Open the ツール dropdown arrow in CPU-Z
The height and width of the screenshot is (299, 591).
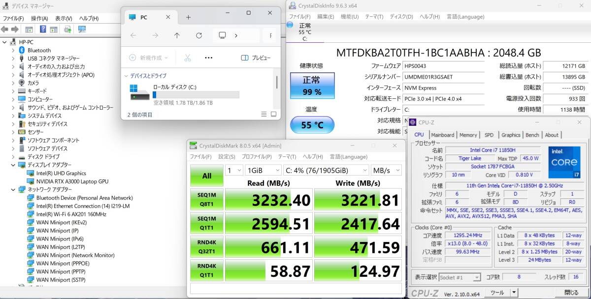tap(514, 293)
